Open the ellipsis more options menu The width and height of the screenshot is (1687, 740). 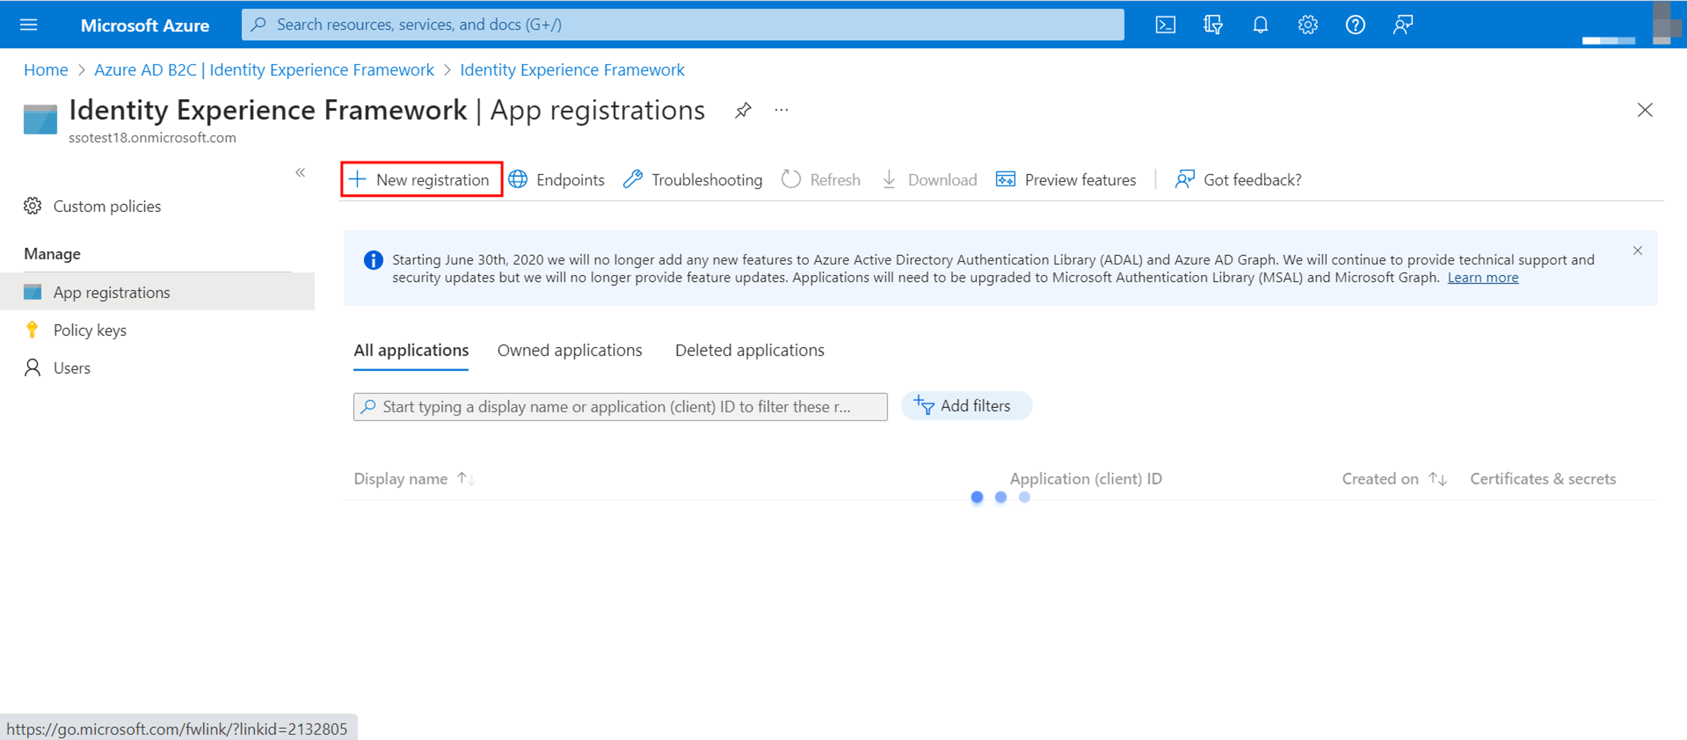point(781,110)
